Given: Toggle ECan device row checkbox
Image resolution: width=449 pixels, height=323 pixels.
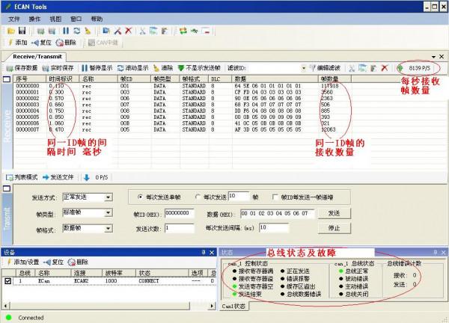Looking at the screenshot, I should pos(8,282).
